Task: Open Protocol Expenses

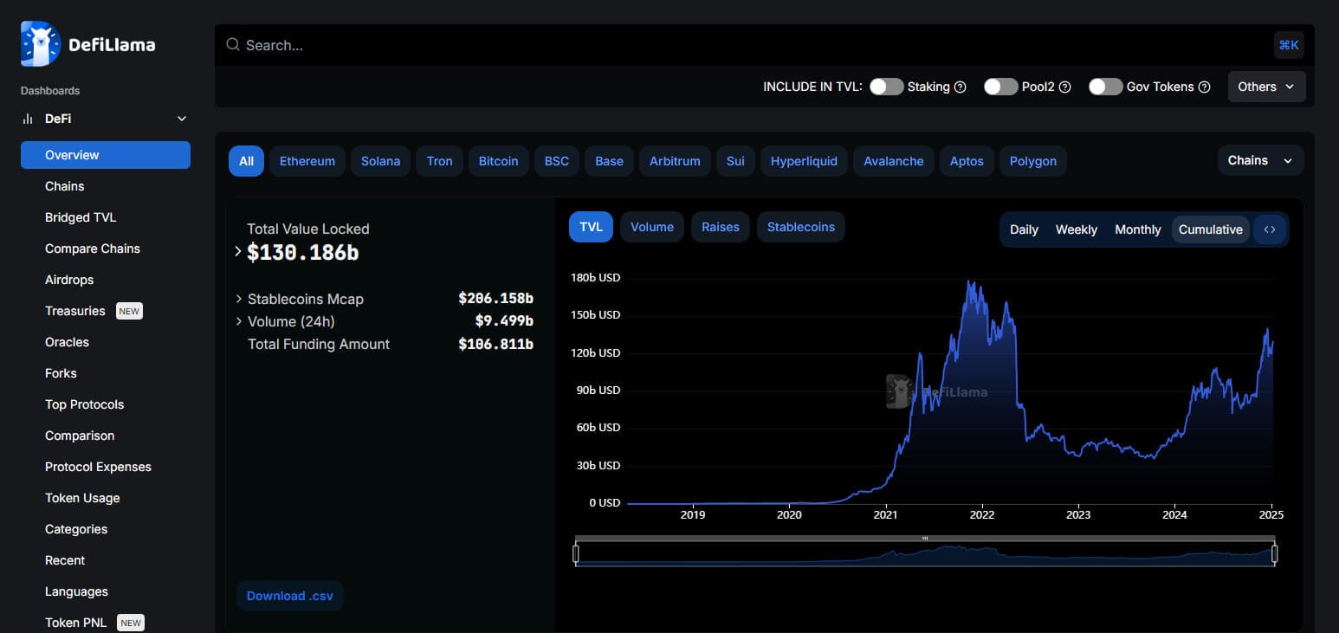Action: pyautogui.click(x=106, y=467)
